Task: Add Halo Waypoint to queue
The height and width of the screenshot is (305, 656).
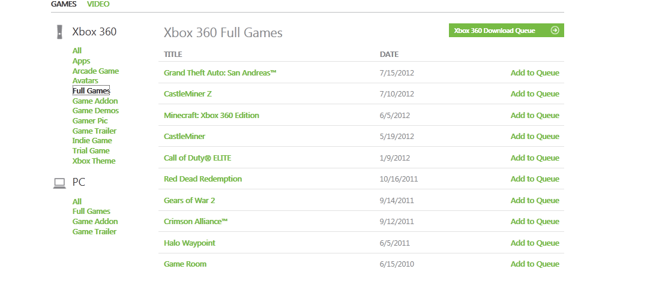Action: [x=534, y=243]
